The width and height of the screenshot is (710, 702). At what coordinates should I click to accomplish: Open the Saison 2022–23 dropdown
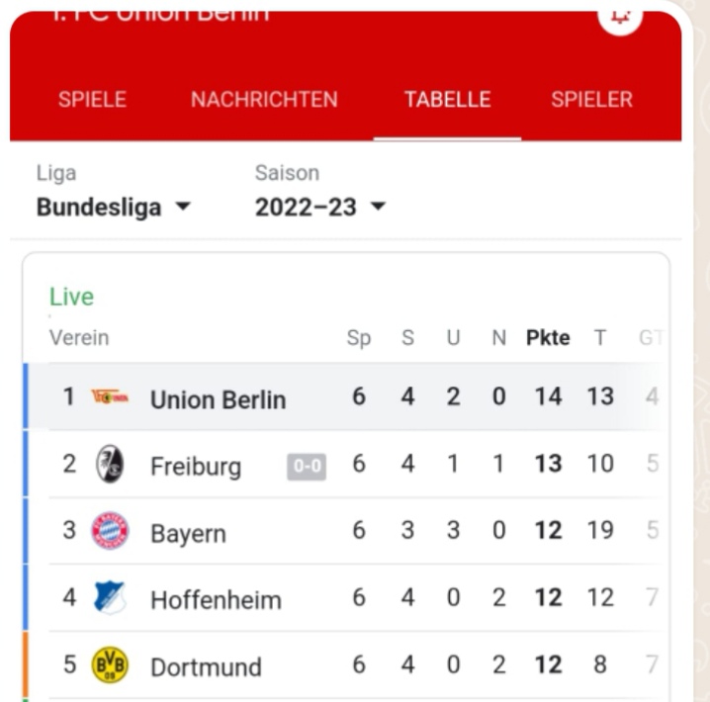point(319,208)
